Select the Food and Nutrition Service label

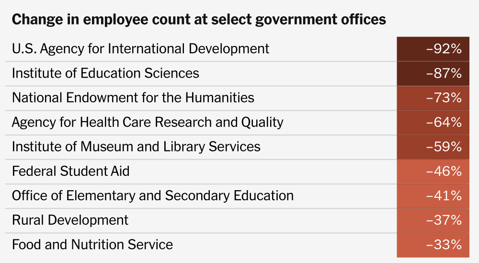(x=92, y=244)
